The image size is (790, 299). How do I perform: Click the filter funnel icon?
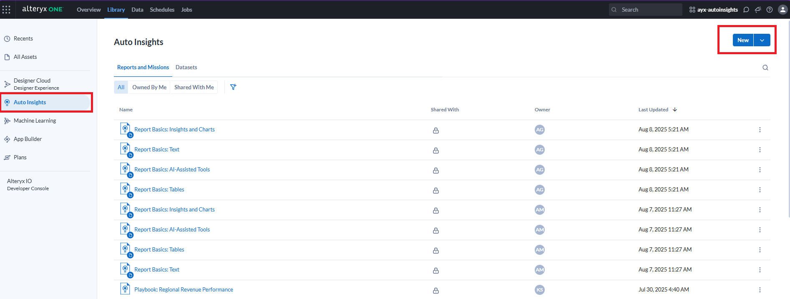pyautogui.click(x=233, y=87)
